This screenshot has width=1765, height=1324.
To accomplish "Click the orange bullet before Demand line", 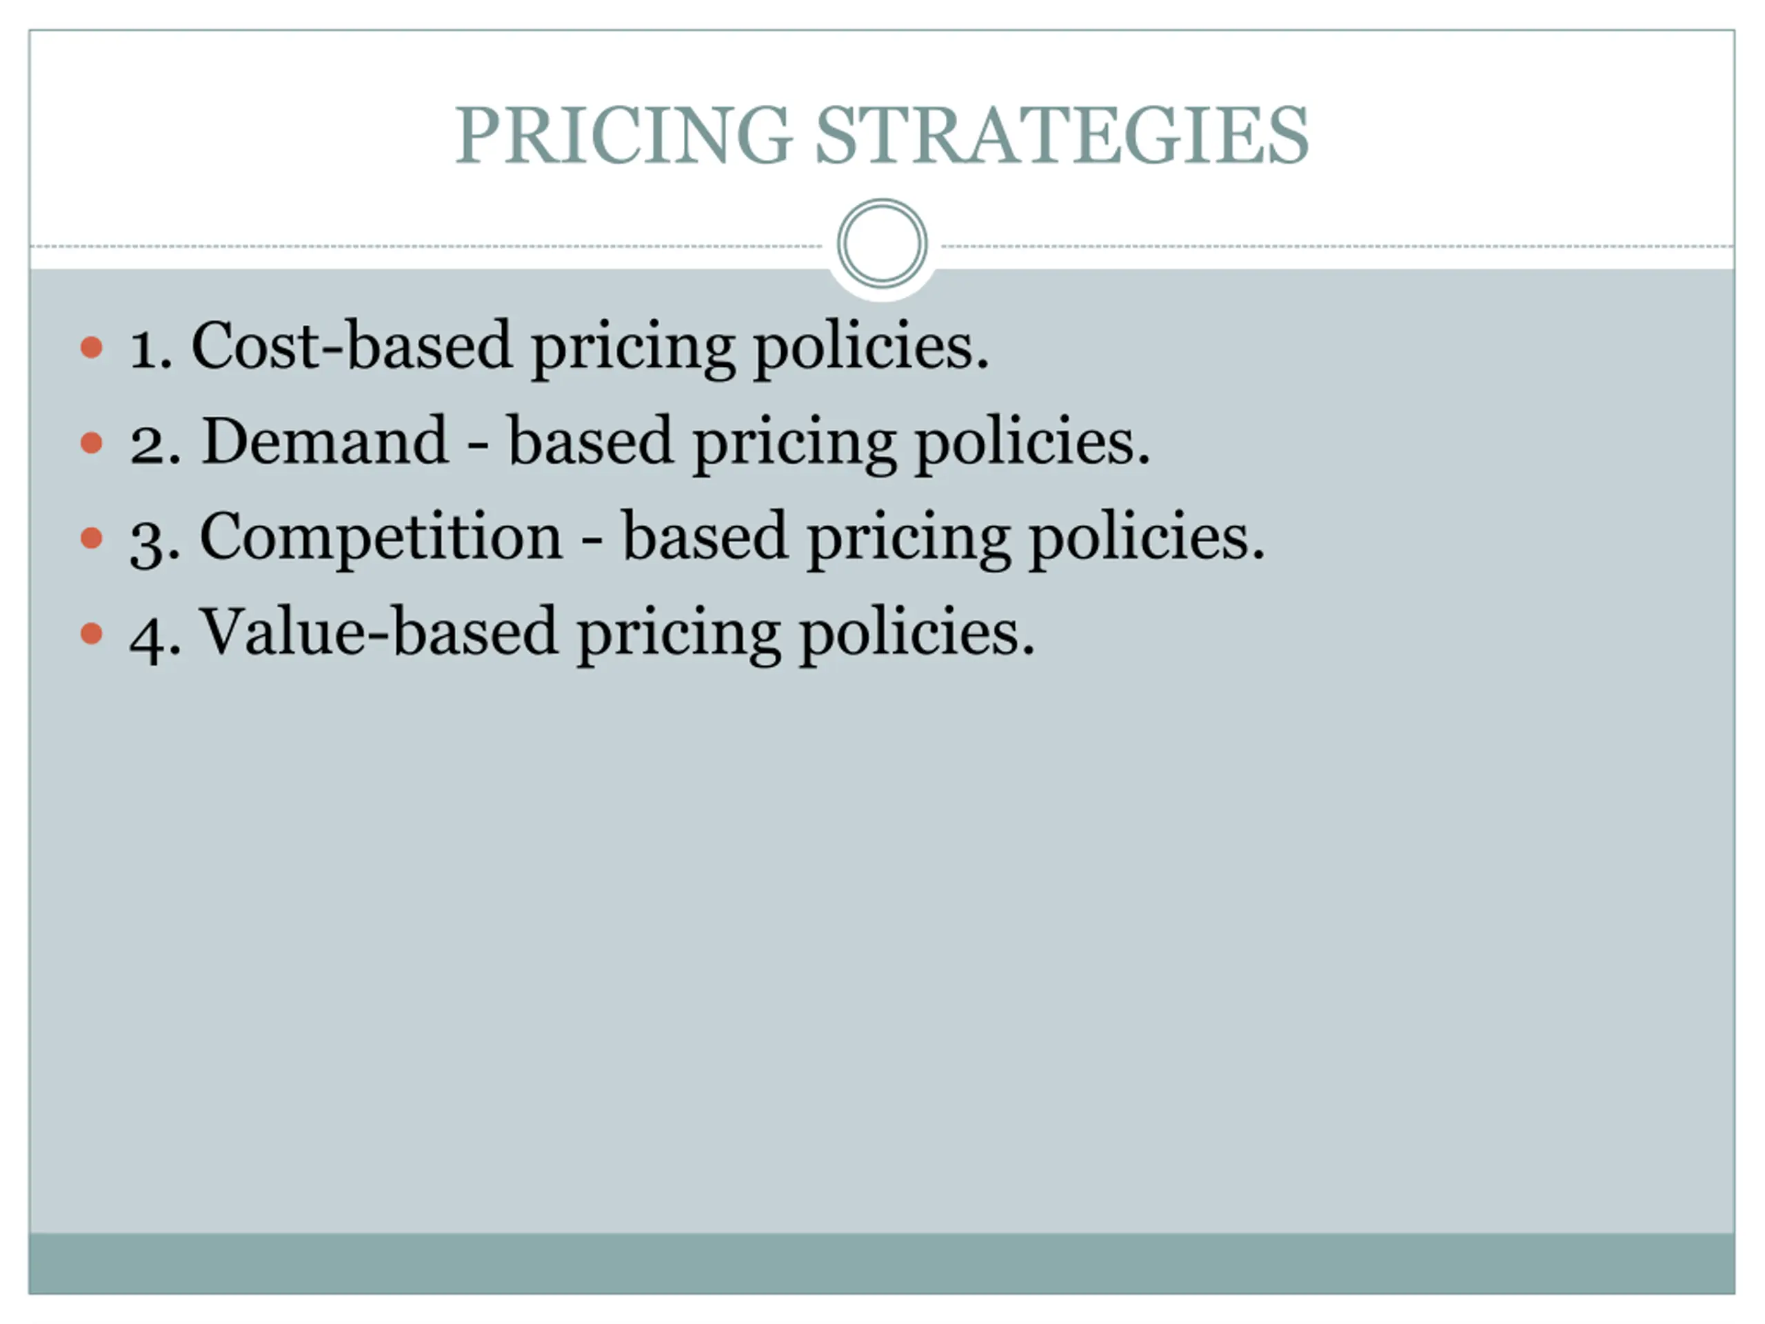I will [x=92, y=443].
